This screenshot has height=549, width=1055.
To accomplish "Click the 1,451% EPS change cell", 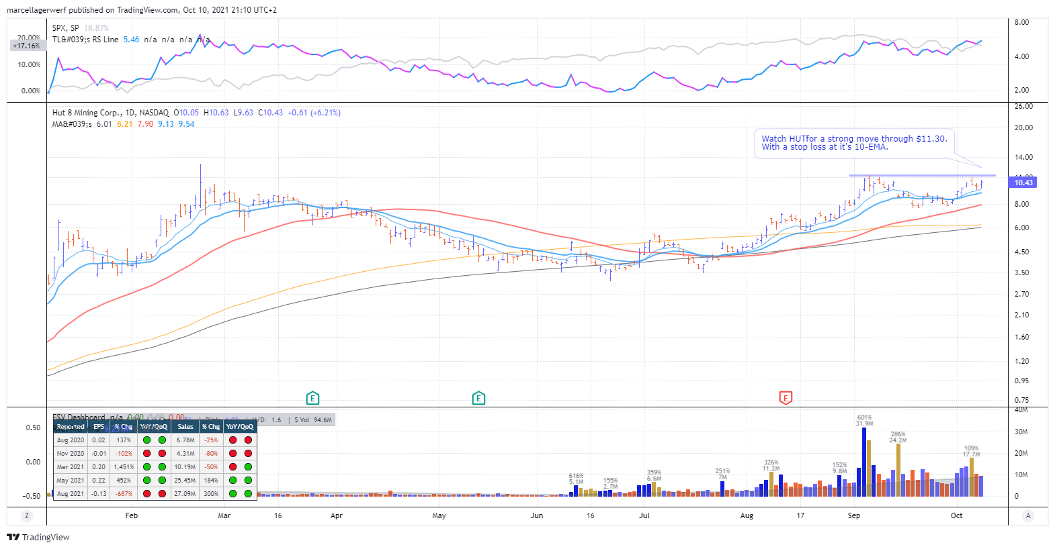I will [x=124, y=467].
